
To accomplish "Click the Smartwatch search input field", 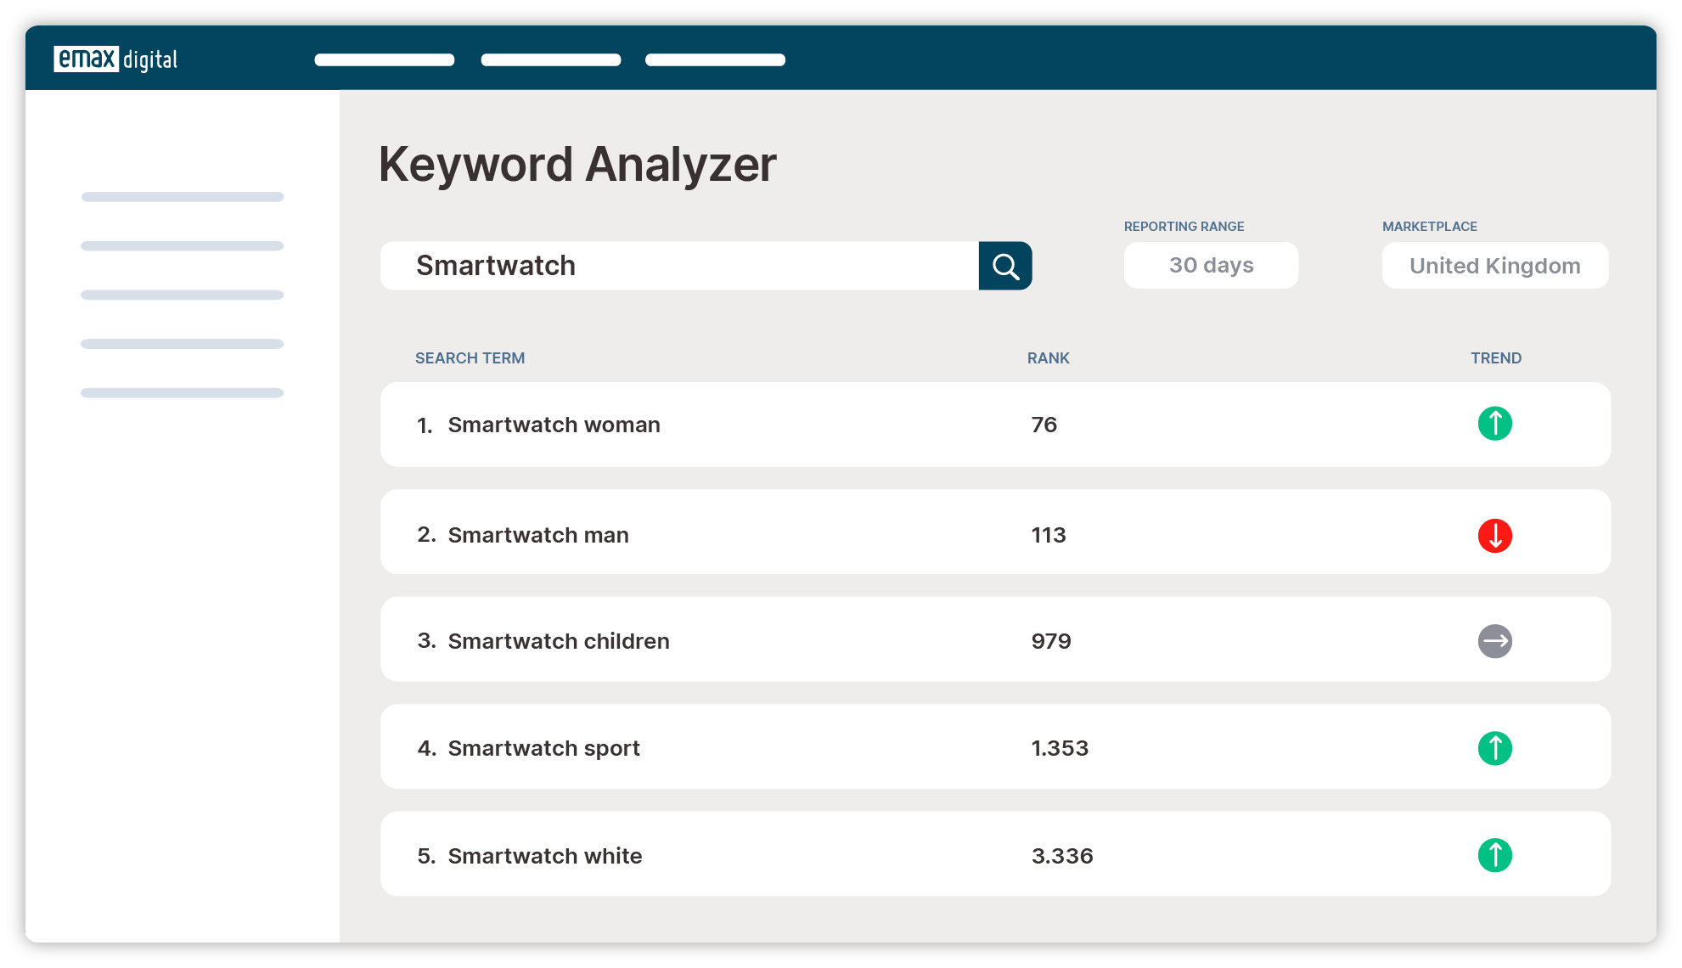I will [x=679, y=266].
